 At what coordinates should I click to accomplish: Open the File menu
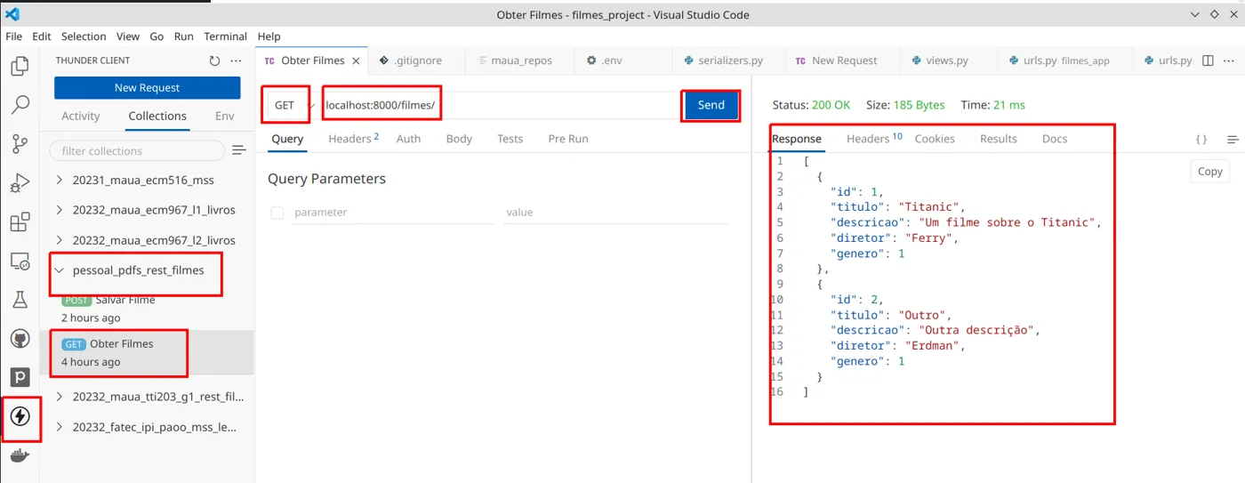click(14, 36)
